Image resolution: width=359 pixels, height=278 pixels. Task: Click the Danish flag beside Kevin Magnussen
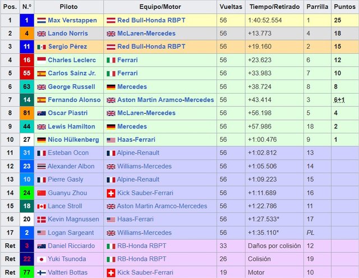click(x=42, y=220)
